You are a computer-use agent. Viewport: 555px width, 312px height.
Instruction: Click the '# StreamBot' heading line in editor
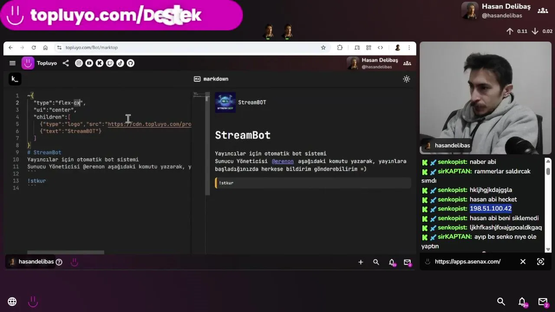tap(44, 153)
